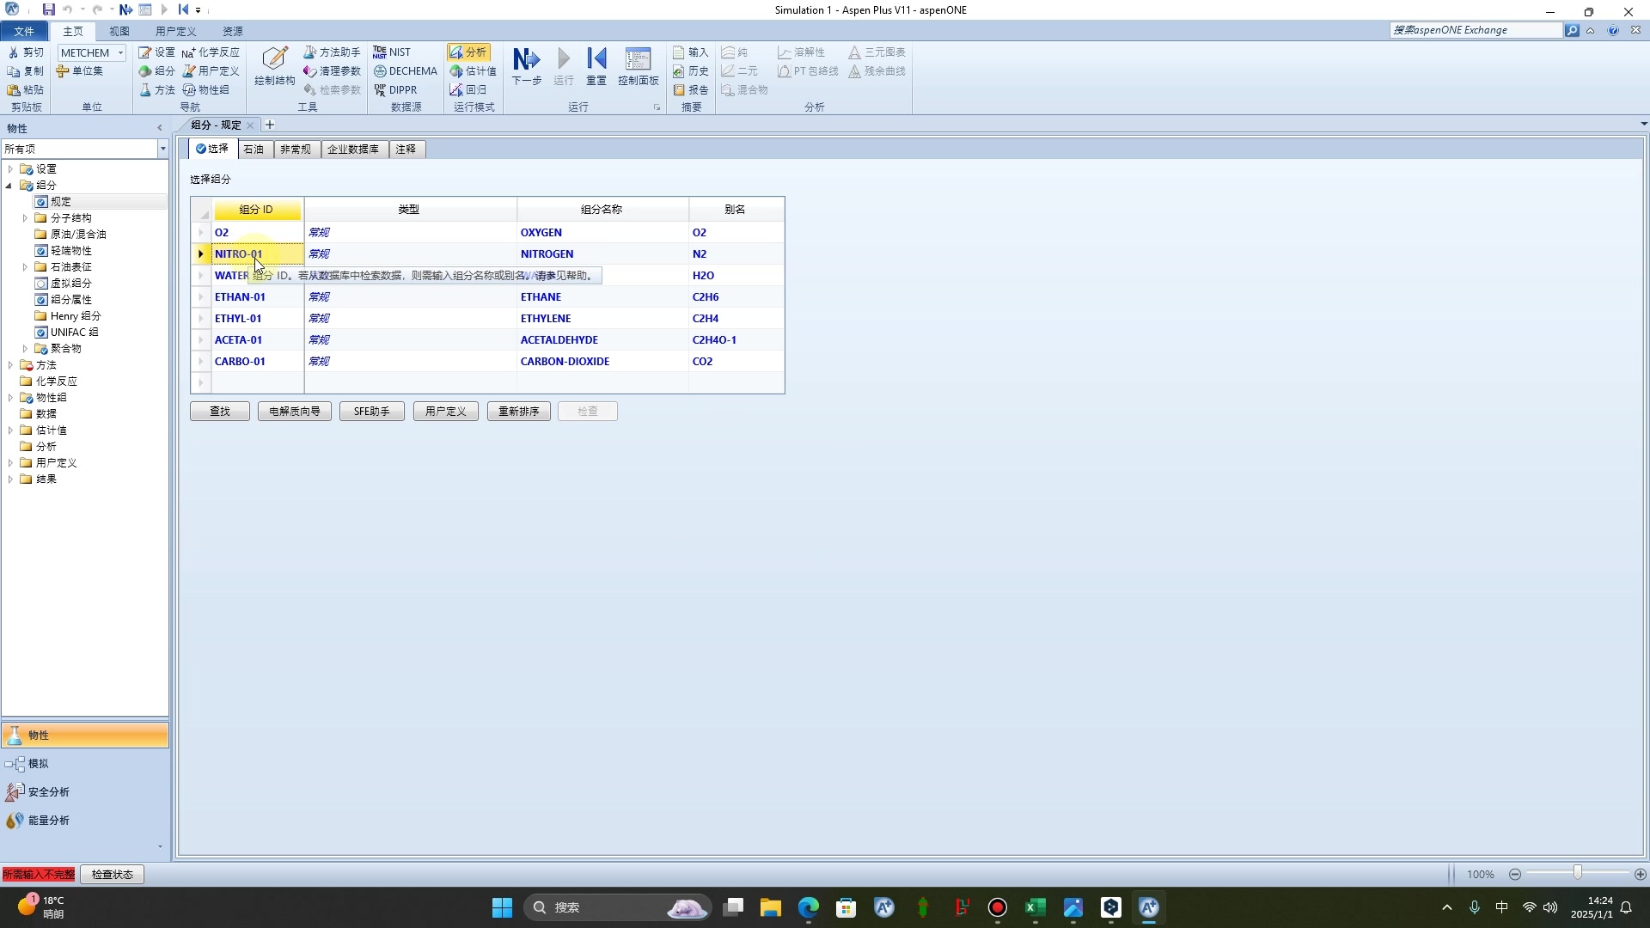Open the 视图 ribbon tab
Viewport: 1650px width, 928px height.
(119, 31)
